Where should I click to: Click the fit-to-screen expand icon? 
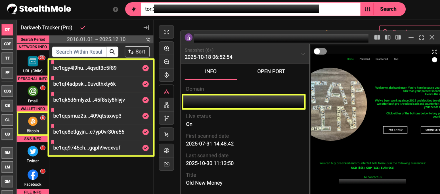167,32
